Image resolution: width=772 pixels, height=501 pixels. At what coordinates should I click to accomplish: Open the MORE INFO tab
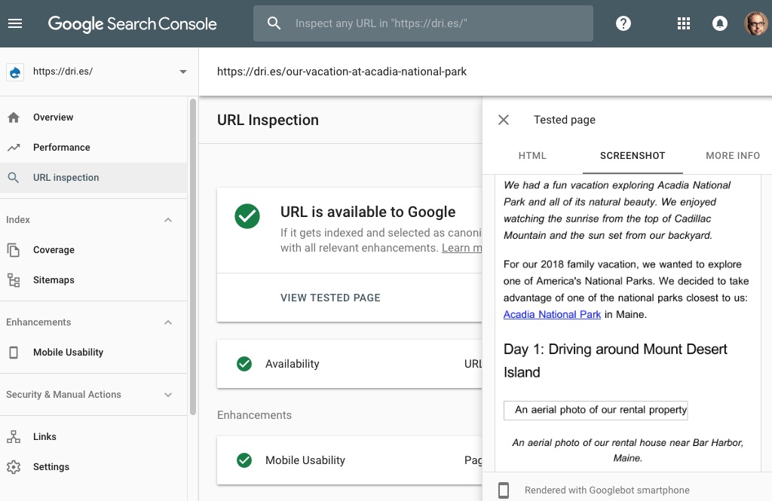click(x=732, y=155)
